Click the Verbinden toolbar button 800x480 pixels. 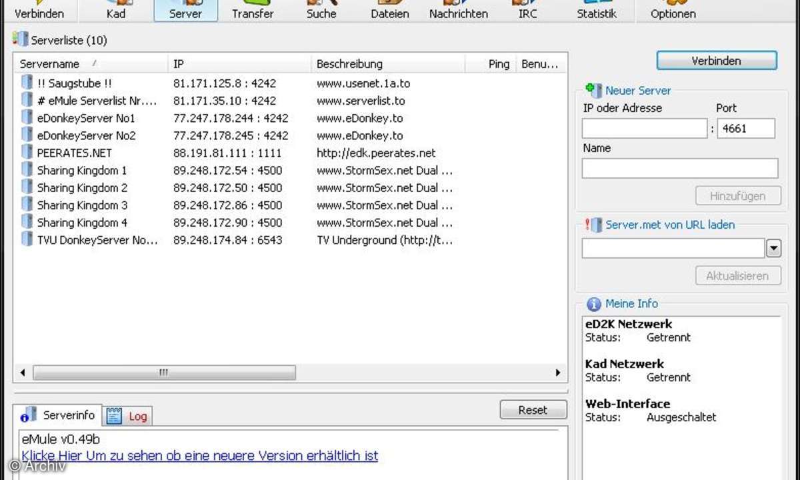(39, 11)
